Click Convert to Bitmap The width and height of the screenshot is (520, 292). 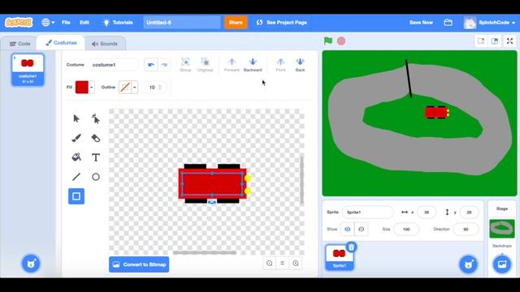139,264
